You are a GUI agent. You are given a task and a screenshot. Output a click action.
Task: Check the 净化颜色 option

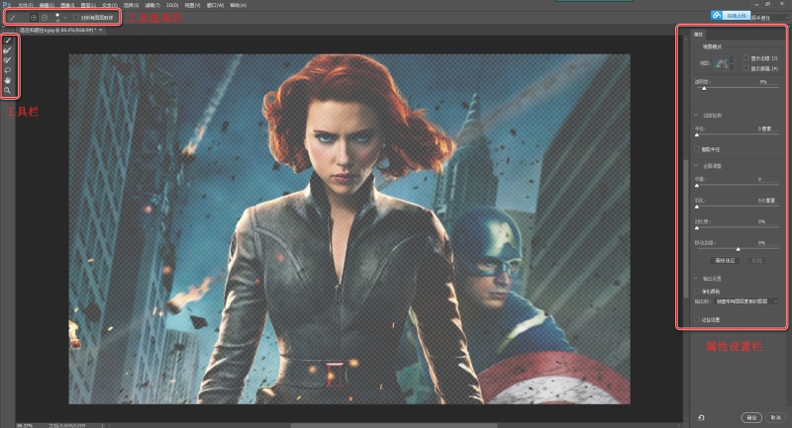(696, 291)
